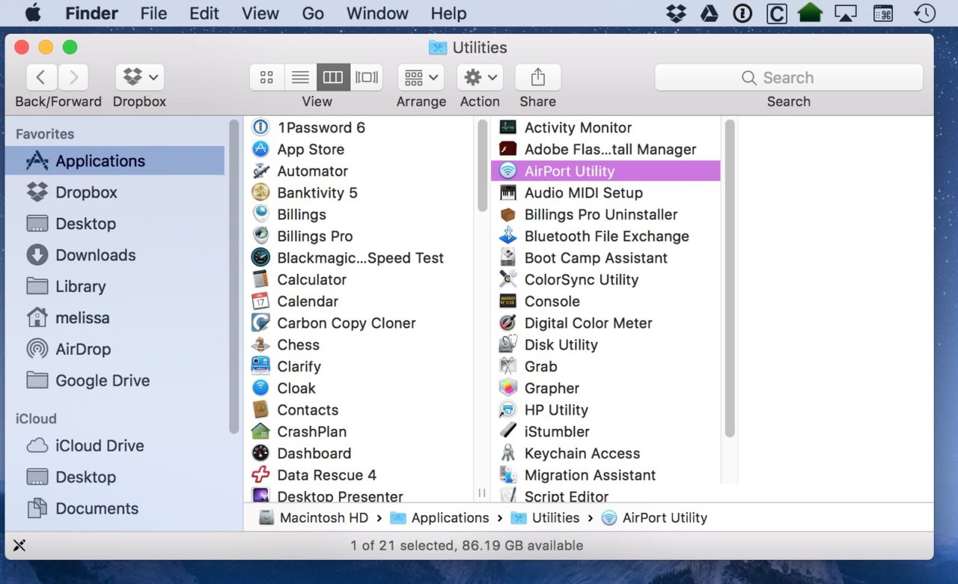Switch to icon view mode
The width and height of the screenshot is (958, 584).
coord(267,77)
